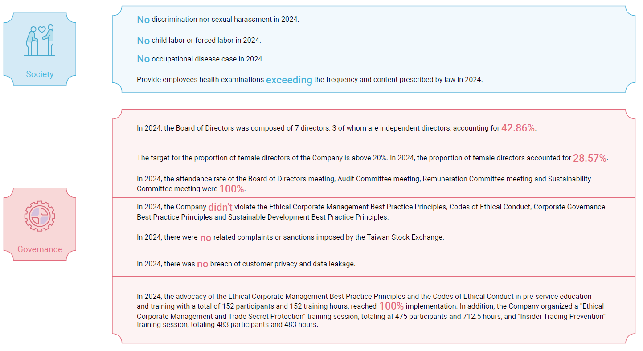Click the "Sustainable Development Best Practice Principles" text
643x351 pixels.
307,217
